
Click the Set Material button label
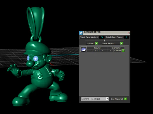117,99
